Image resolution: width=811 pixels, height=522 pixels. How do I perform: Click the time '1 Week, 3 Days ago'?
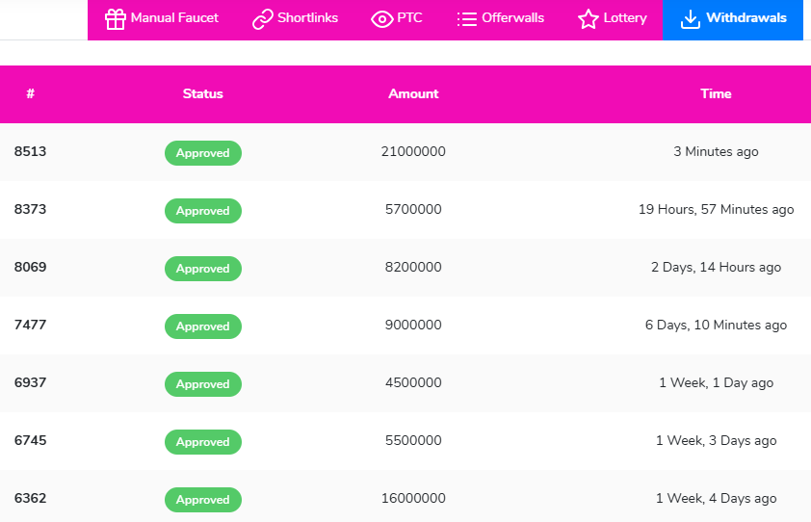[716, 441]
